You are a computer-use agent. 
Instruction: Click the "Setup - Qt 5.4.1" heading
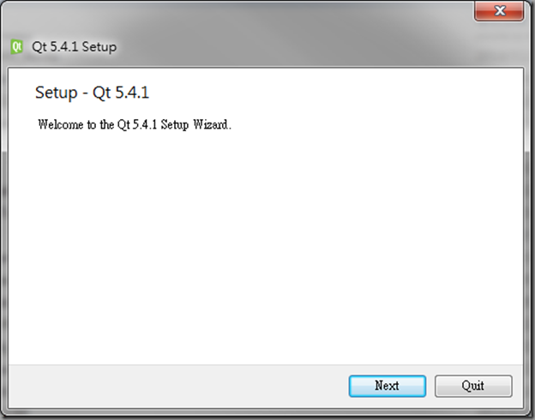(92, 93)
